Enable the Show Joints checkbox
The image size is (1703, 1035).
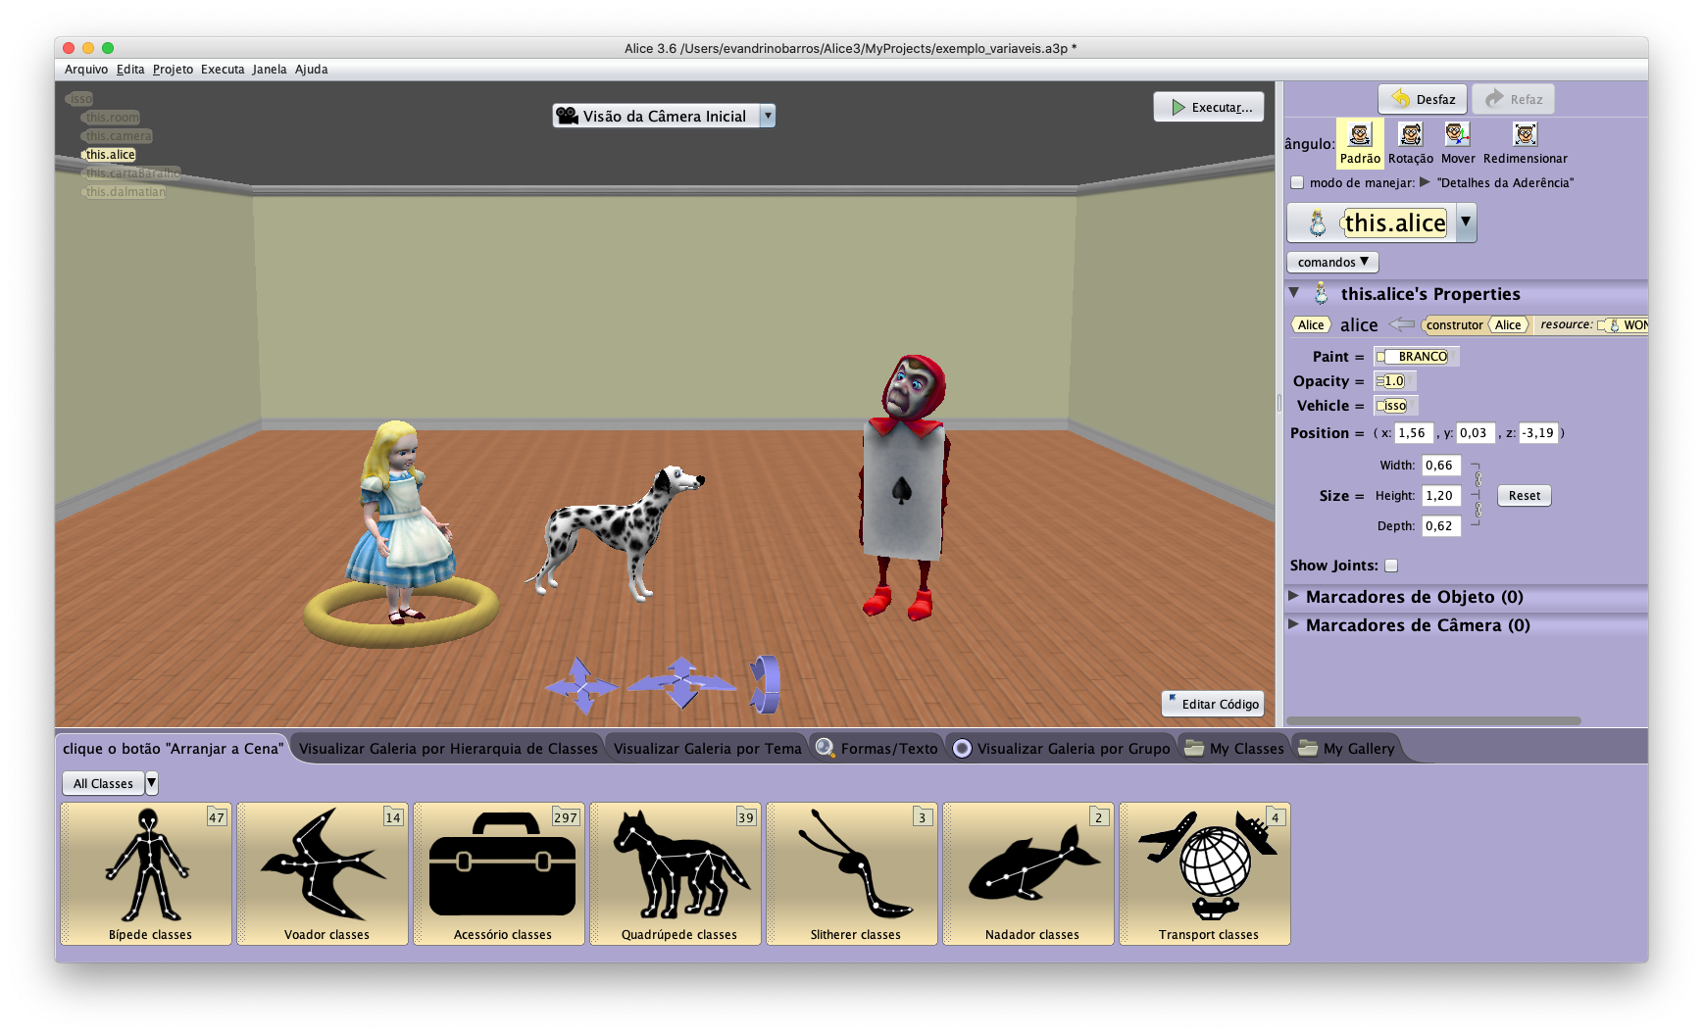click(x=1391, y=566)
